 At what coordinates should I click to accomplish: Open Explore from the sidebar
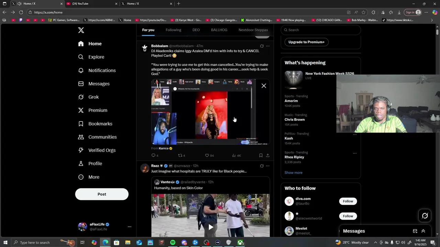[91, 57]
